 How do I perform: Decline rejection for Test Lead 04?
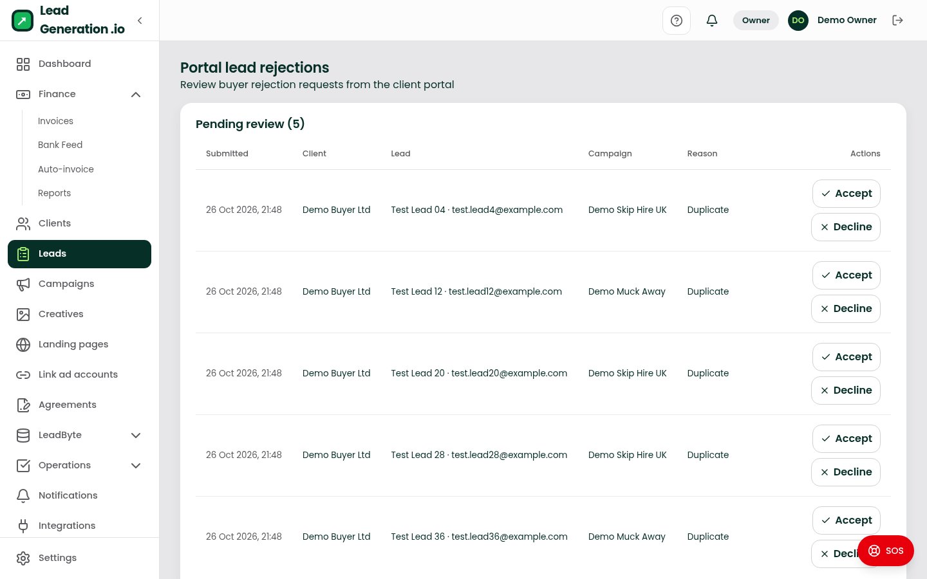[846, 227]
